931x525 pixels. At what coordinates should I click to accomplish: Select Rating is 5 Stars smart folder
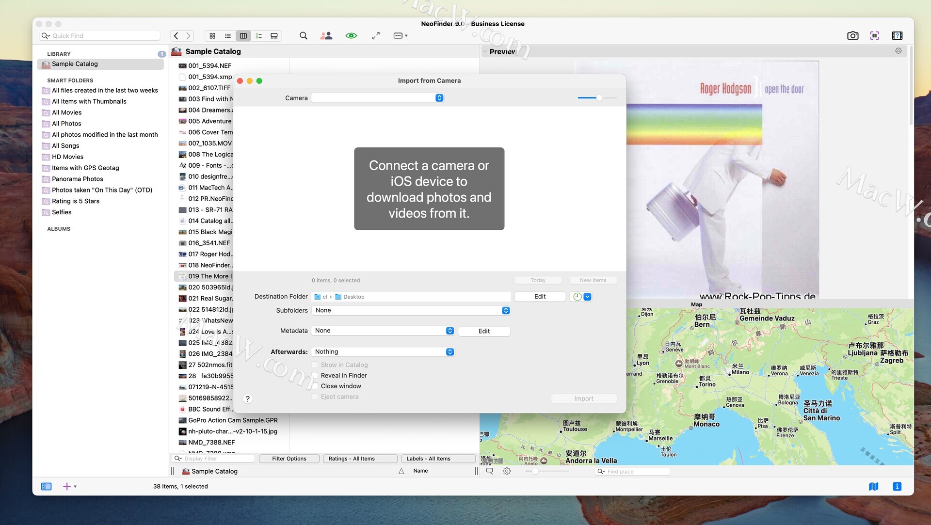(76, 201)
